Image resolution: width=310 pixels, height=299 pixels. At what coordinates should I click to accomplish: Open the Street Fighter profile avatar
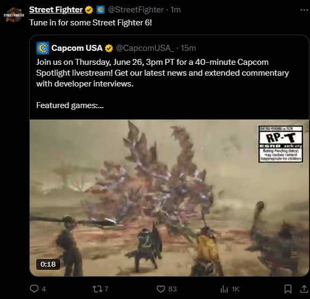click(x=14, y=15)
